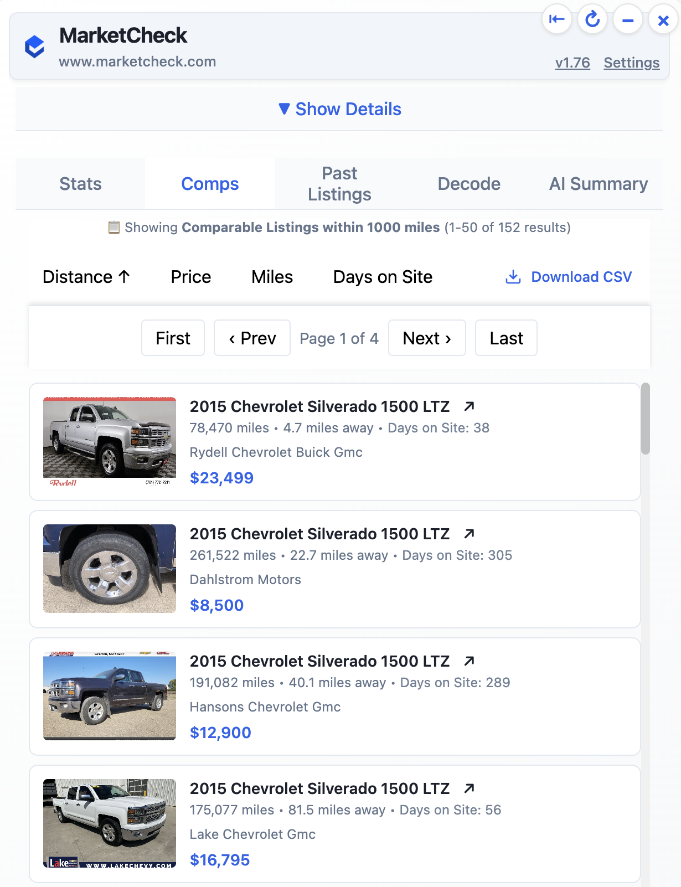
Task: Expand the Show Details section
Action: [x=339, y=109]
